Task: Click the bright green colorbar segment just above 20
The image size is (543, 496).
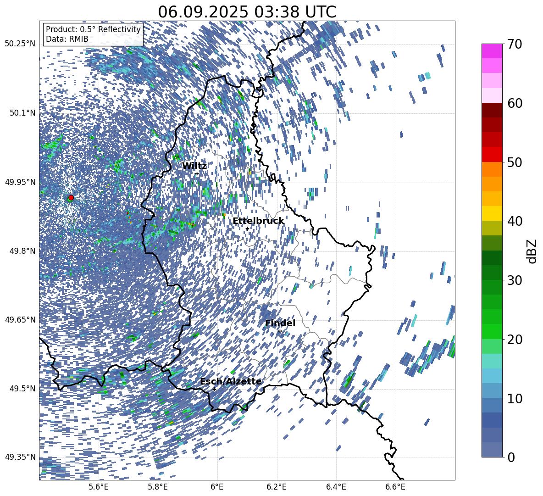Action: click(x=492, y=331)
